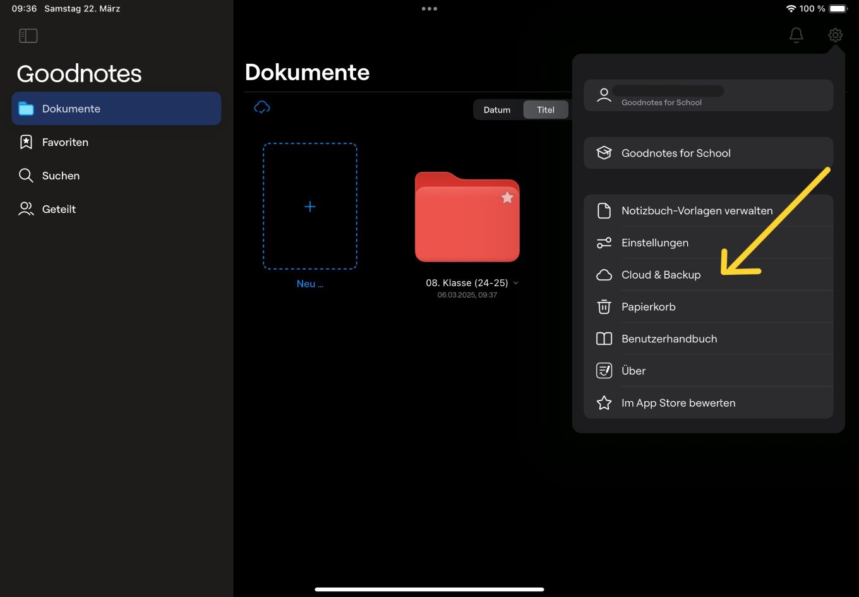
Task: Toggle the favorite star on the red folder
Action: pos(507,198)
